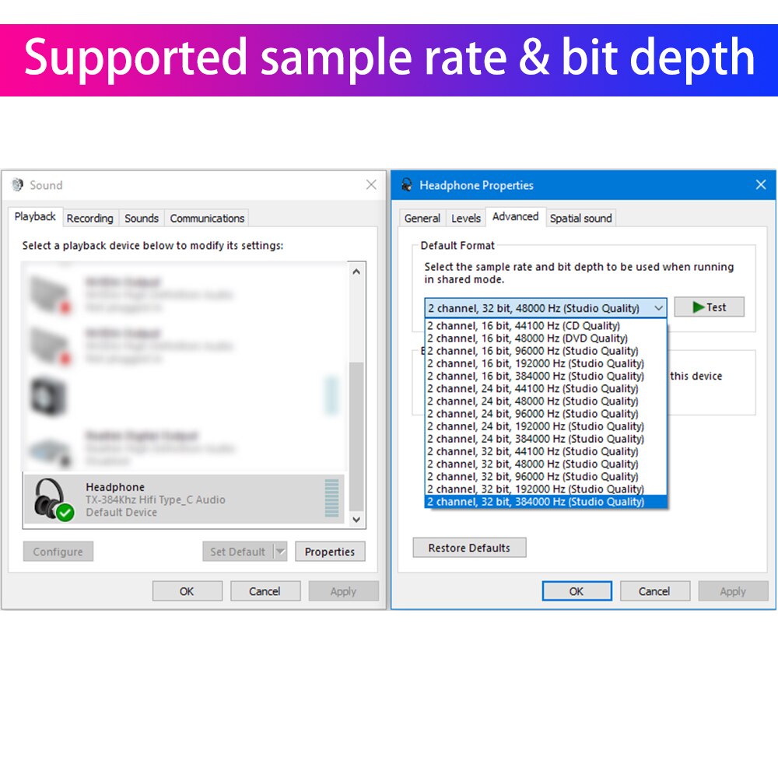Click the device list scroll down arrow
The width and height of the screenshot is (778, 778).
356,520
